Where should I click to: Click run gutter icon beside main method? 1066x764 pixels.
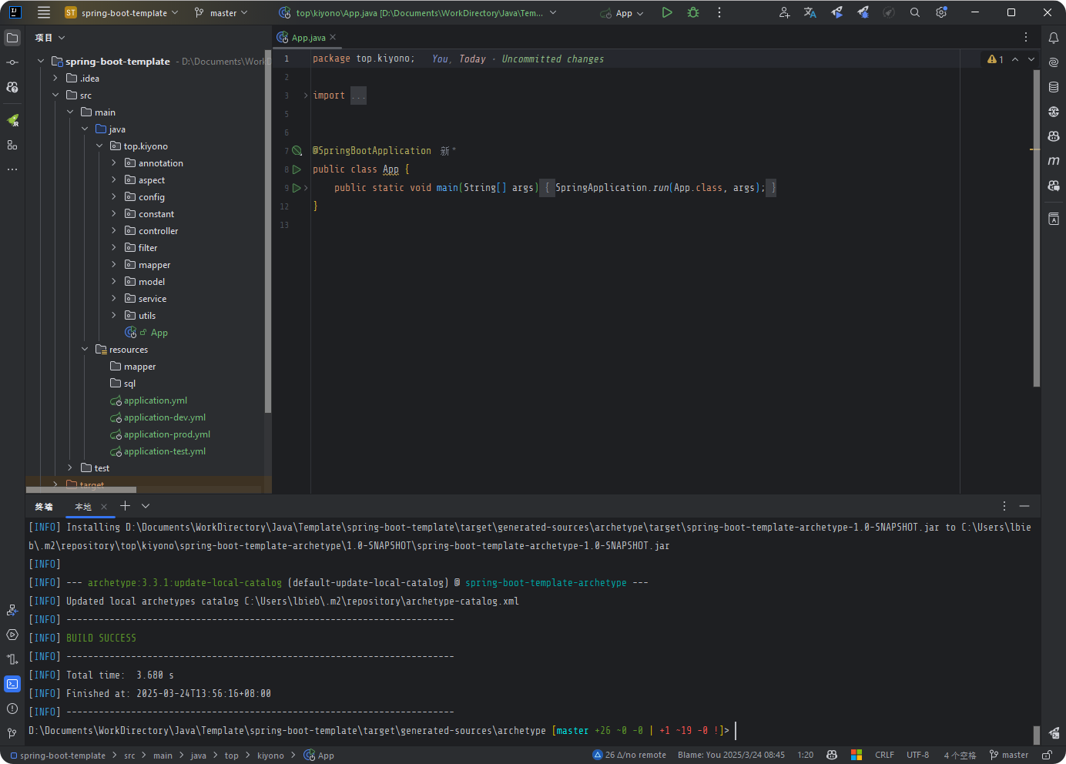pos(297,188)
